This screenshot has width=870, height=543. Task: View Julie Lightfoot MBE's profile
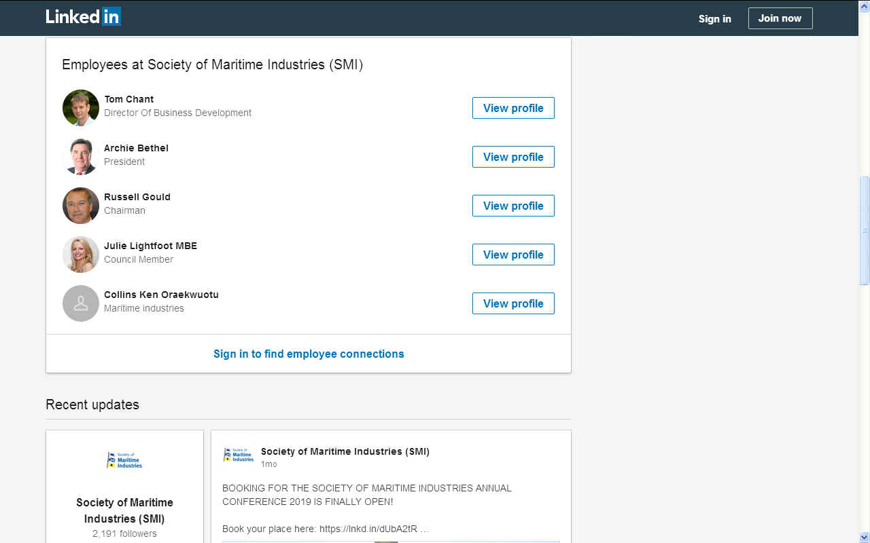click(513, 255)
